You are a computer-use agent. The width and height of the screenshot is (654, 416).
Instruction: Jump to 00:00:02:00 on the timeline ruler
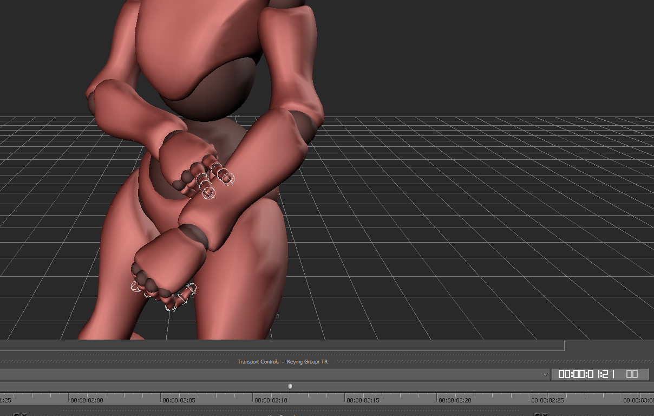87,400
